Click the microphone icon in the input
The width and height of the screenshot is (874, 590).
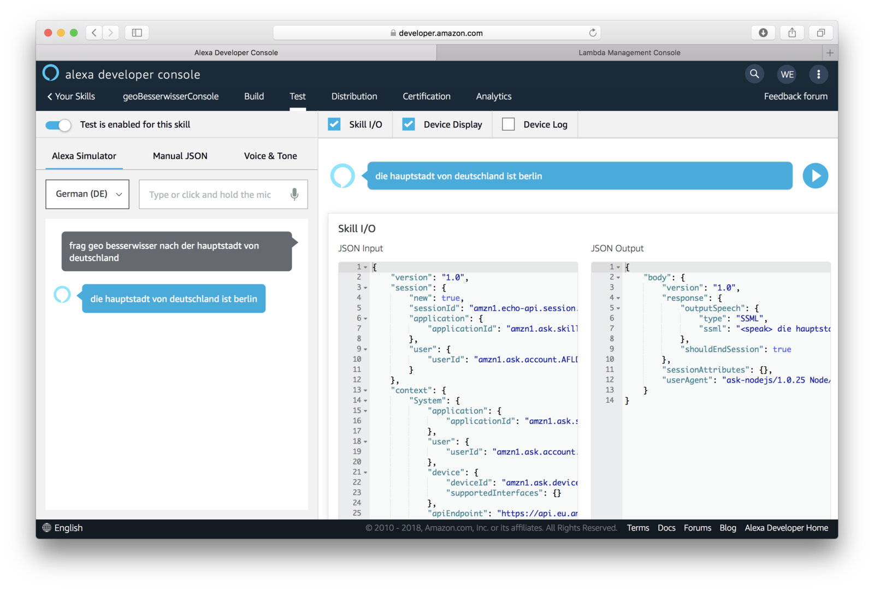[294, 194]
